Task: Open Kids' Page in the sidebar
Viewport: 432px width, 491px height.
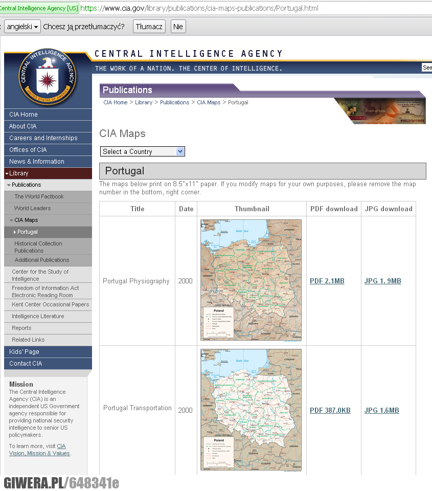Action: pyautogui.click(x=24, y=352)
